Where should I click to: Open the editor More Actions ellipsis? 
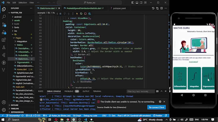[166, 8]
